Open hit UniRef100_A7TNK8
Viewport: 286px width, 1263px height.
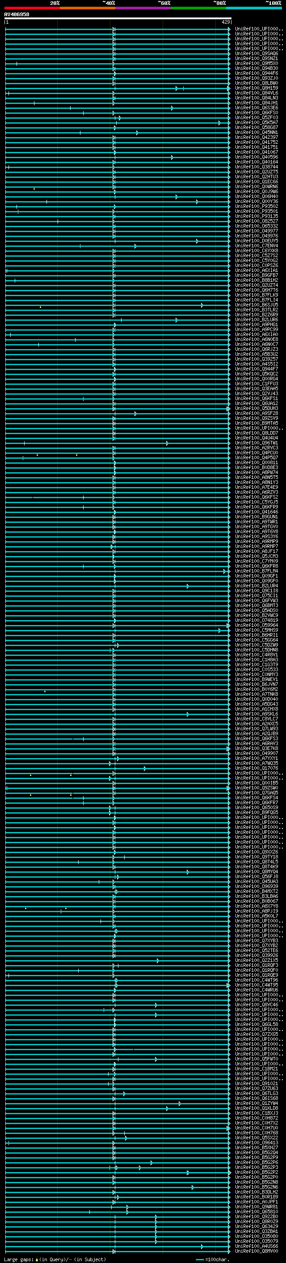(x=256, y=694)
